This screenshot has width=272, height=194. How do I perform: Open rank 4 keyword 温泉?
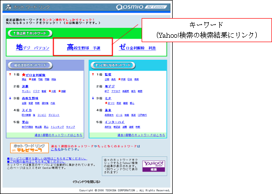coord(108,110)
